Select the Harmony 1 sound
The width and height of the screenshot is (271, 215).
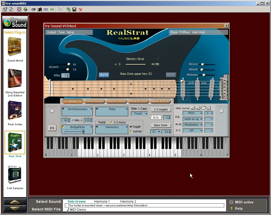(x=102, y=202)
